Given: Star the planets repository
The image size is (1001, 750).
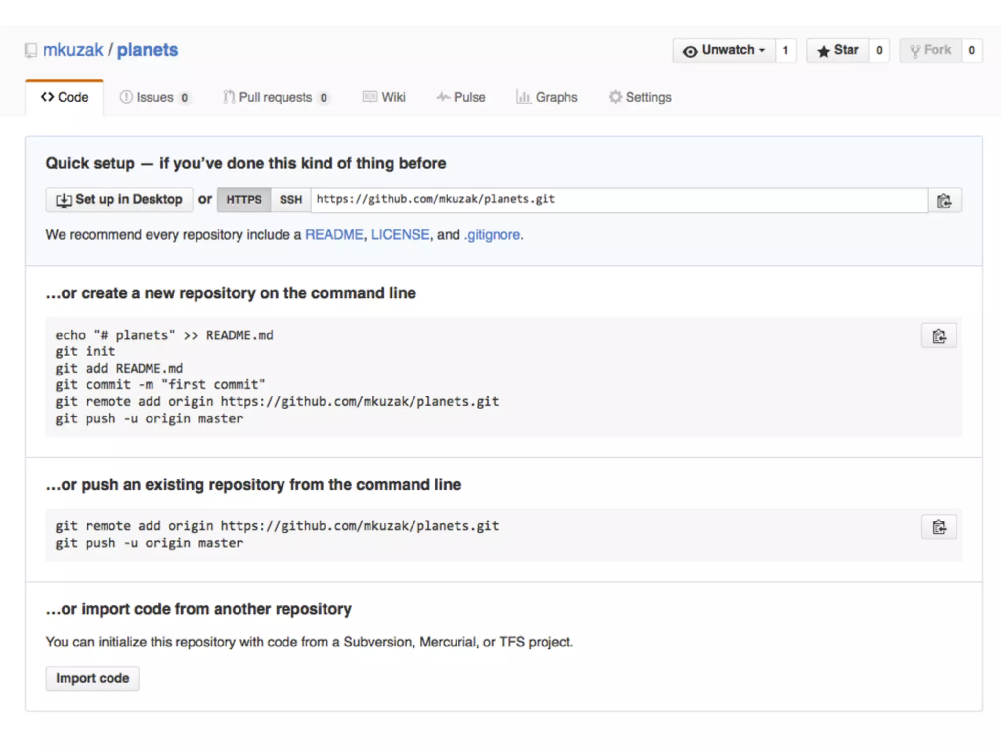Looking at the screenshot, I should (838, 50).
